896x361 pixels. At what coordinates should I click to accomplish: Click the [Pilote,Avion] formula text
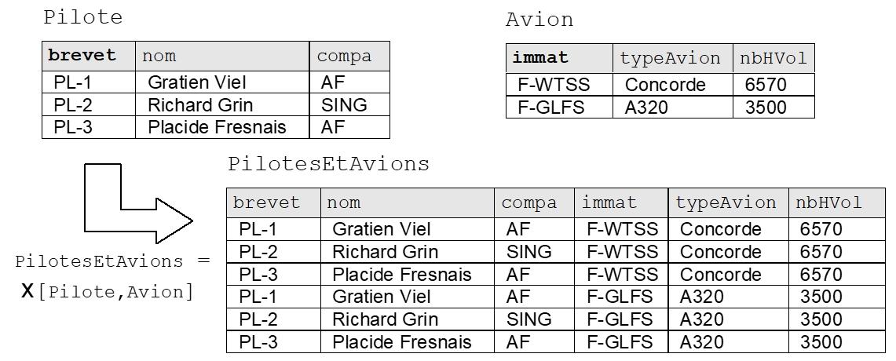pos(115,292)
